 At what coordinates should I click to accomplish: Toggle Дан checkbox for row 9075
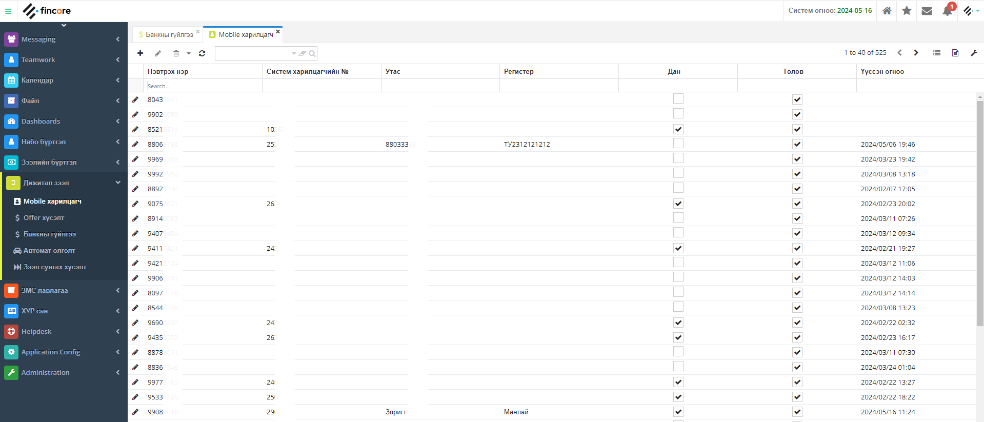[x=678, y=204]
